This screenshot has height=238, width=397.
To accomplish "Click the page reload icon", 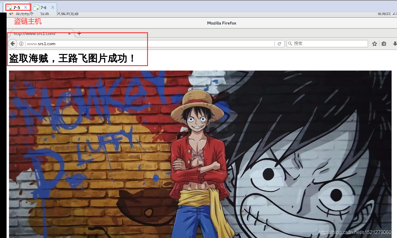I will (280, 43).
